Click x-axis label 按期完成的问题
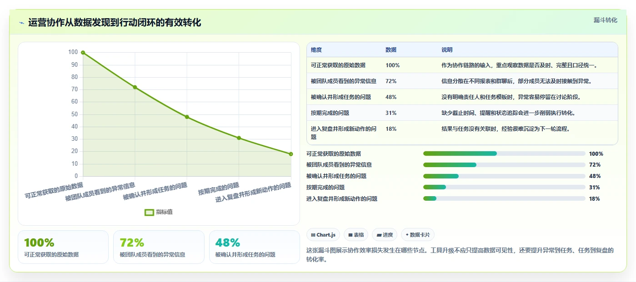The height and width of the screenshot is (282, 636). [x=219, y=188]
